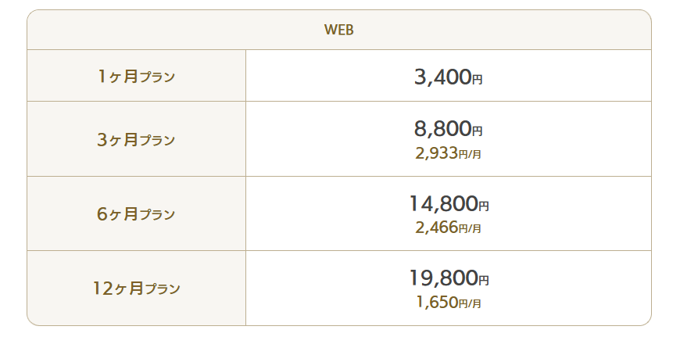Screen dimensions: 680x337
Task: Click the 1,650円/月 monthly rate
Action: point(449,302)
